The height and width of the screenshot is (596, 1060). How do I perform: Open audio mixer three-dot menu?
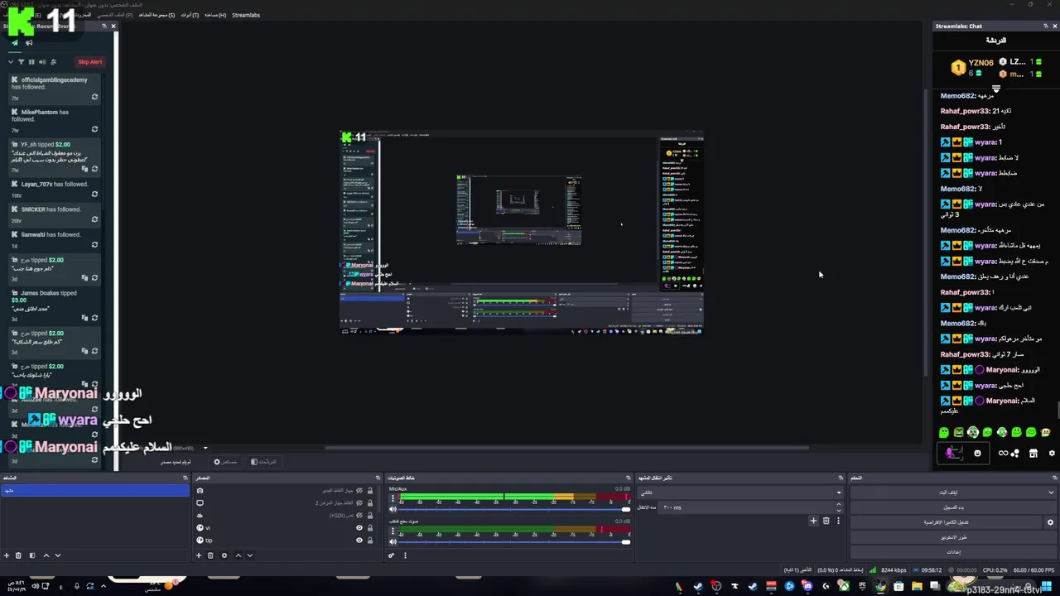point(405,555)
